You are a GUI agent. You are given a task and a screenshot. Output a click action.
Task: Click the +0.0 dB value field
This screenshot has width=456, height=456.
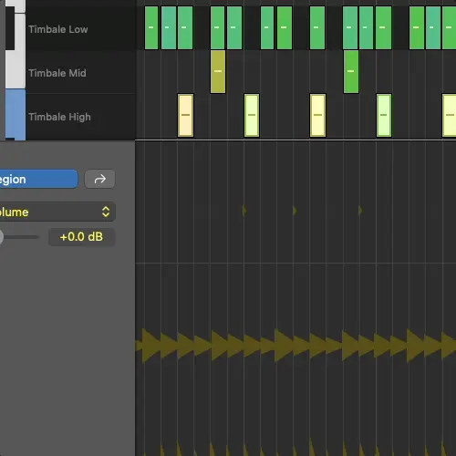click(82, 237)
